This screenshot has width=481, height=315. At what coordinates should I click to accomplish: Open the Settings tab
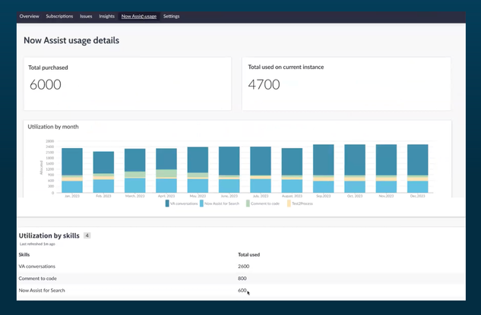tap(172, 16)
